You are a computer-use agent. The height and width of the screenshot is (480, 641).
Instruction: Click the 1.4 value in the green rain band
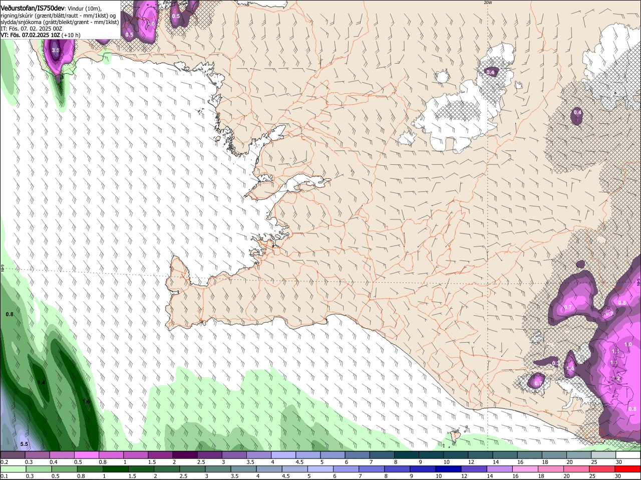[x=41, y=382]
